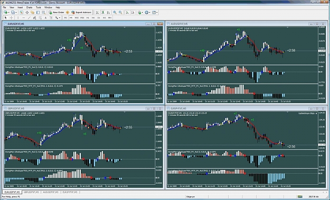Expand the Periods dropdown arrow
330x200 pixels.
click(x=149, y=13)
